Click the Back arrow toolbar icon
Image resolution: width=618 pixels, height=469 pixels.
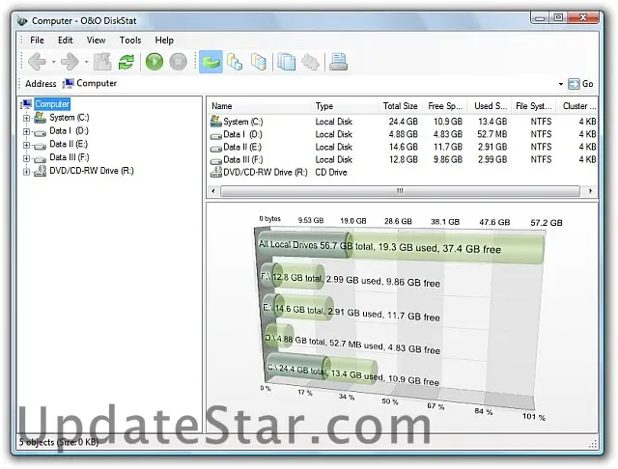pos(38,62)
